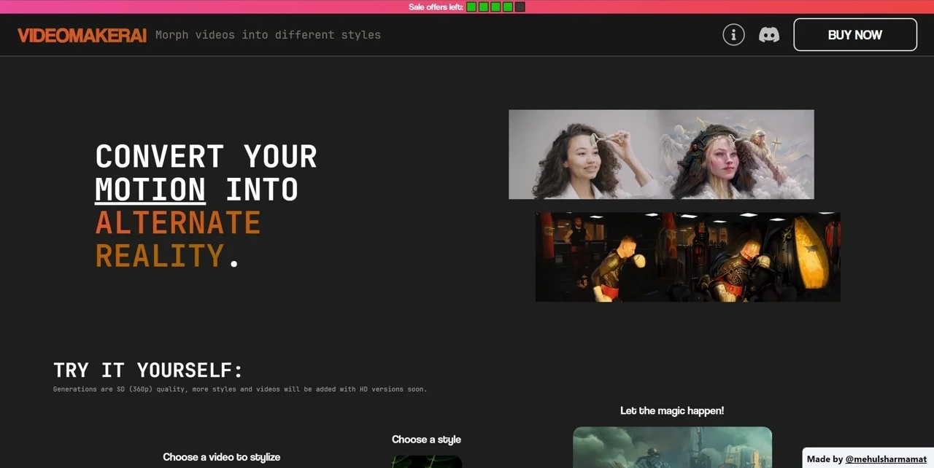Image resolution: width=934 pixels, height=468 pixels.
Task: Click the 'Choose a video to stylize' label
Action: tap(221, 457)
